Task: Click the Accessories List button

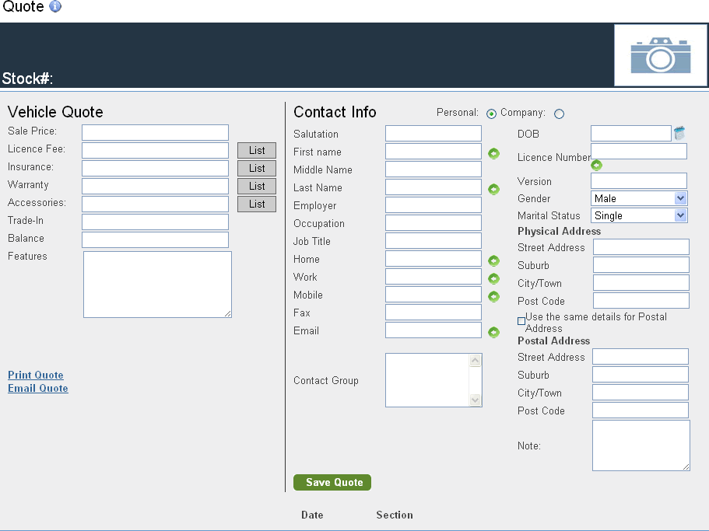Action: pyautogui.click(x=257, y=204)
